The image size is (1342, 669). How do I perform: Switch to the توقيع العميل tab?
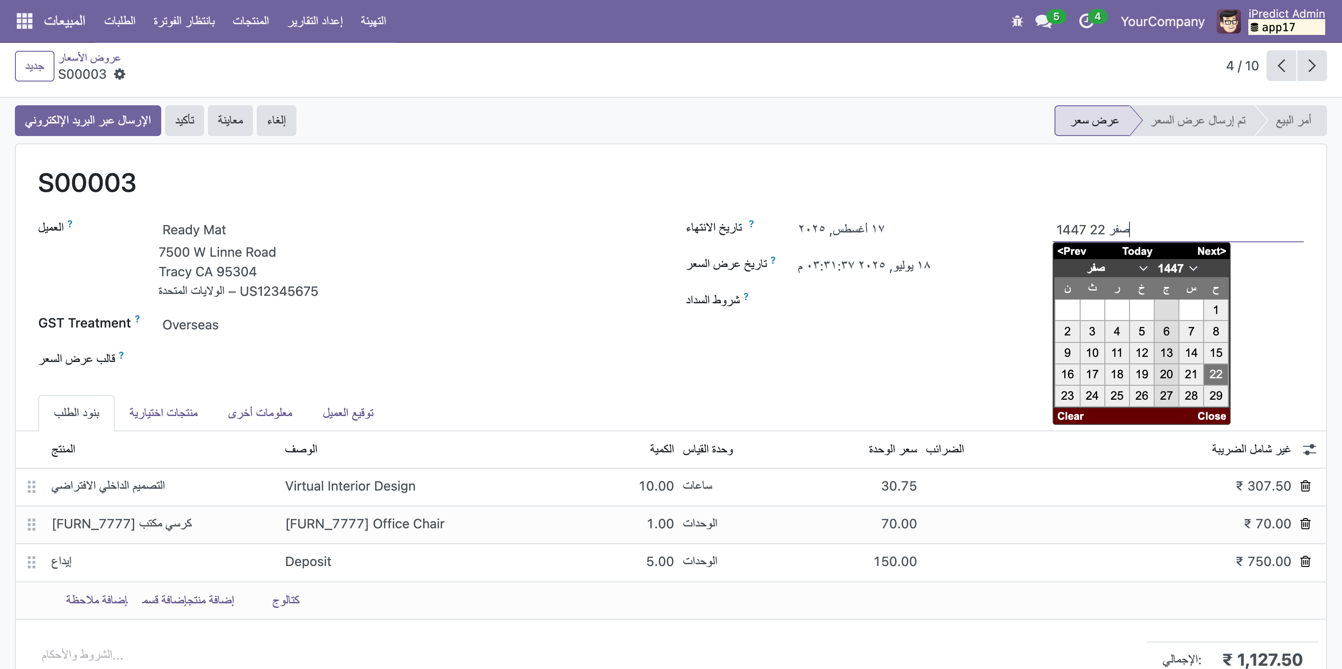[x=348, y=413]
